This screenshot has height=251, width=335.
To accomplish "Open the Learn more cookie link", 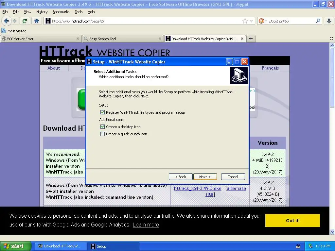I will 146,225.
